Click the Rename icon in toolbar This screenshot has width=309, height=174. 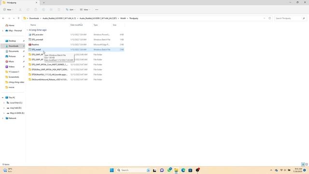43,10
